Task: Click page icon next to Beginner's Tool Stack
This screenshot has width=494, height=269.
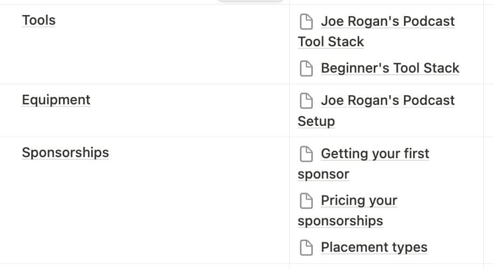Action: tap(306, 68)
